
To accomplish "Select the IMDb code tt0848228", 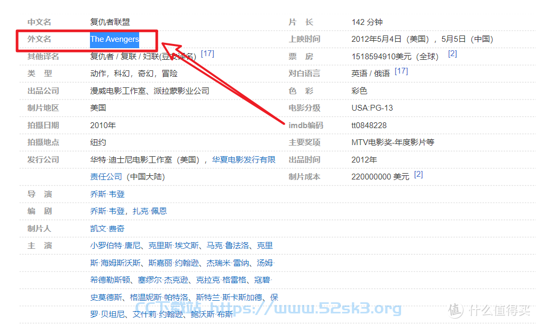I will pos(369,125).
